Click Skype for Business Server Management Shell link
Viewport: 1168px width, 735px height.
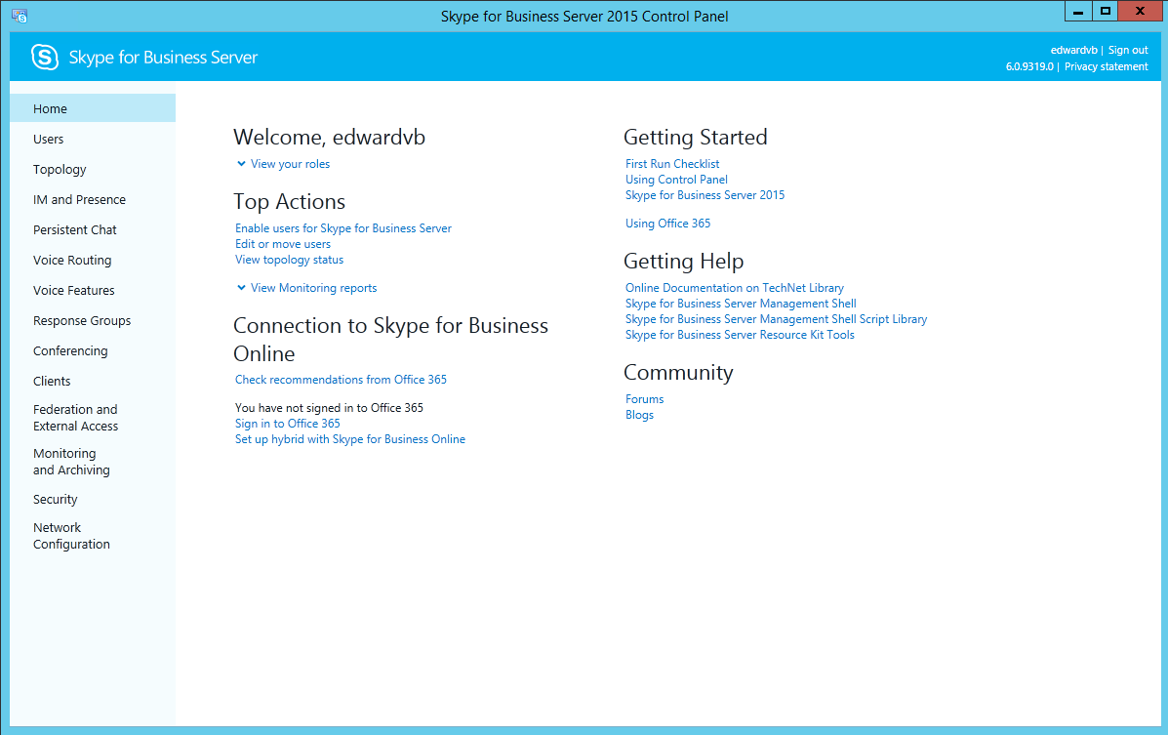[x=742, y=304]
